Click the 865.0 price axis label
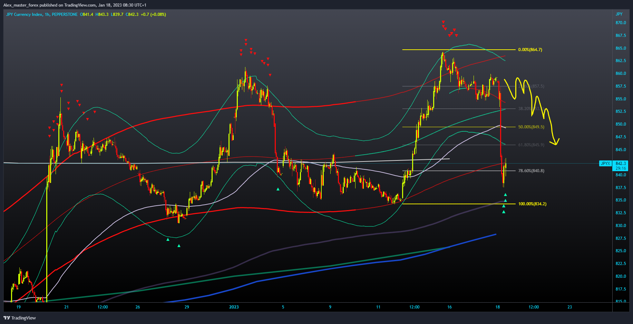This screenshot has width=633, height=324. pos(621,48)
